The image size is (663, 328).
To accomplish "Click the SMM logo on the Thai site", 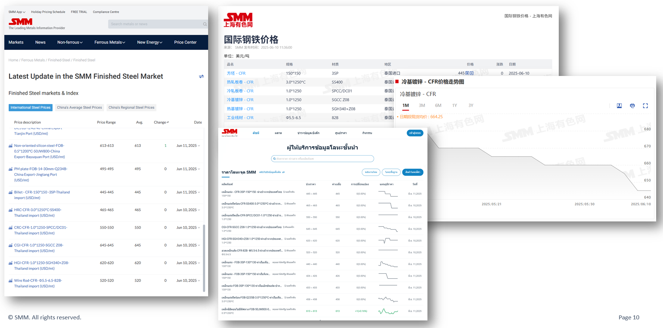I will [x=229, y=132].
